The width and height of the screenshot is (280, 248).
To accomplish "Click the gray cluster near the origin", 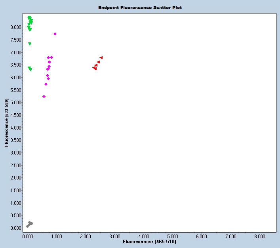I will [30, 224].
